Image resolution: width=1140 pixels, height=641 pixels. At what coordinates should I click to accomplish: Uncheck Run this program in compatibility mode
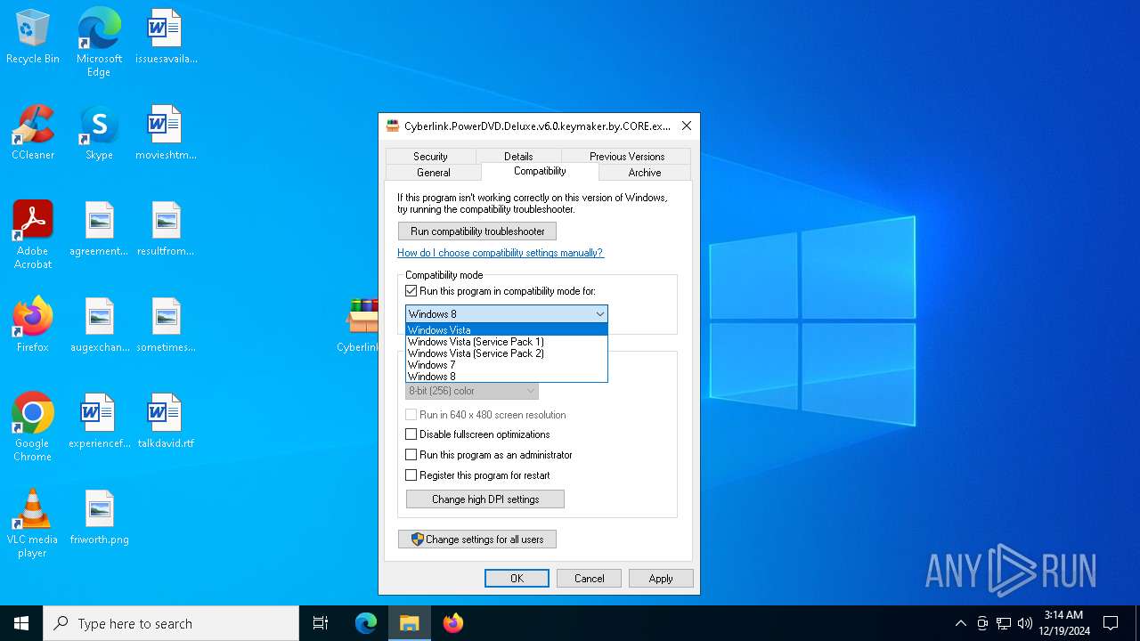(411, 291)
